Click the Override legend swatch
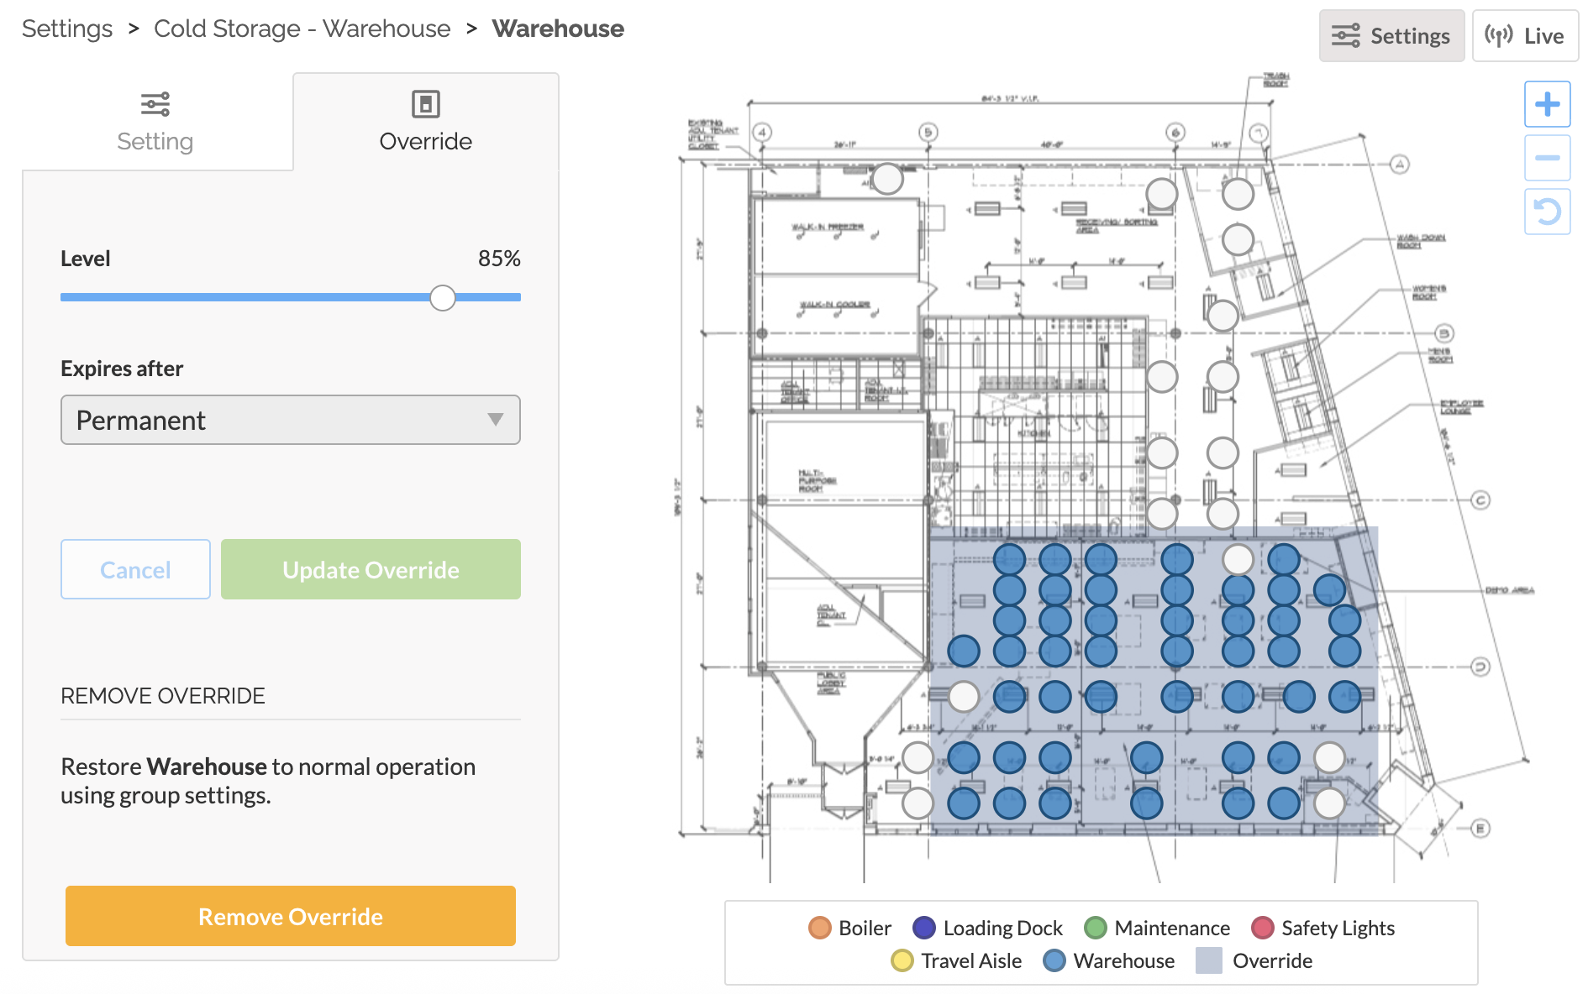Viewport: 1588px width, 994px height. tap(1208, 960)
